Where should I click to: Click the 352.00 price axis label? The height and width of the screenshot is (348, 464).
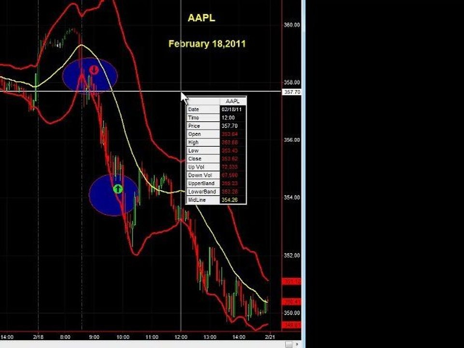point(292,255)
